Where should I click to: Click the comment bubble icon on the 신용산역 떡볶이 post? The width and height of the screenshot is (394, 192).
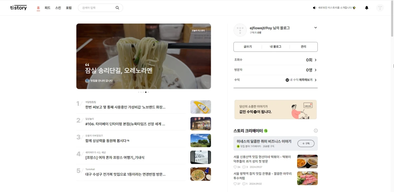[x=244, y=167]
